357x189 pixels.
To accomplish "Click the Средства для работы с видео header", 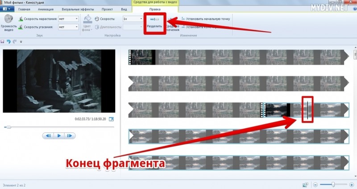I will click(155, 2).
